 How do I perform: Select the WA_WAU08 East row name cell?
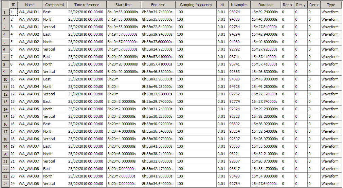click(29, 169)
